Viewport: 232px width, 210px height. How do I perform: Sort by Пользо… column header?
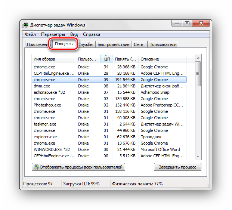(88, 59)
